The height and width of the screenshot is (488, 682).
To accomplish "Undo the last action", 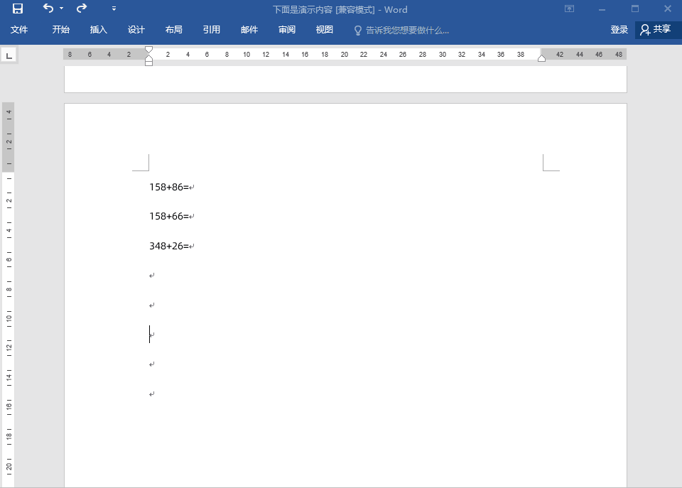I will [x=48, y=9].
